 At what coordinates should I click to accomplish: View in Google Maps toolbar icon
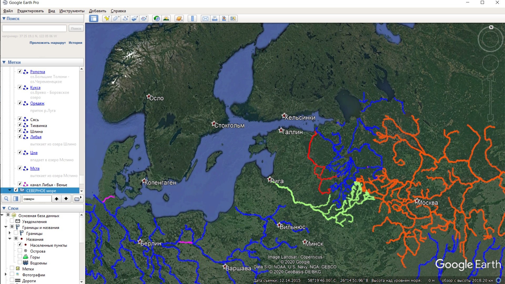point(233,18)
